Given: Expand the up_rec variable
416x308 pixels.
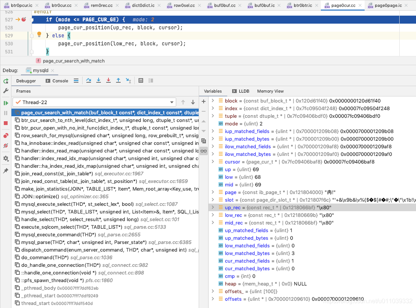Looking at the screenshot, I should [213, 207].
